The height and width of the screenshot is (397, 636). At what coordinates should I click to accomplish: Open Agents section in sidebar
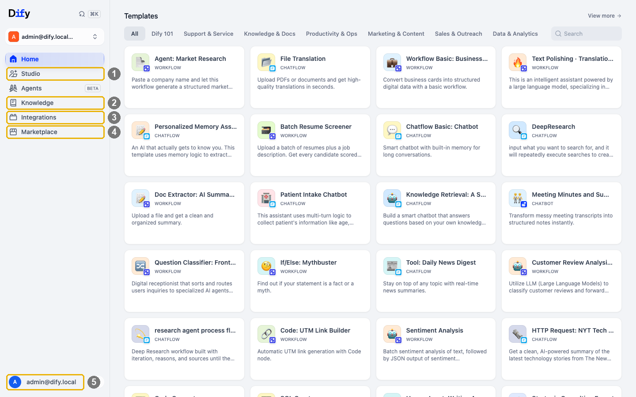click(x=55, y=88)
